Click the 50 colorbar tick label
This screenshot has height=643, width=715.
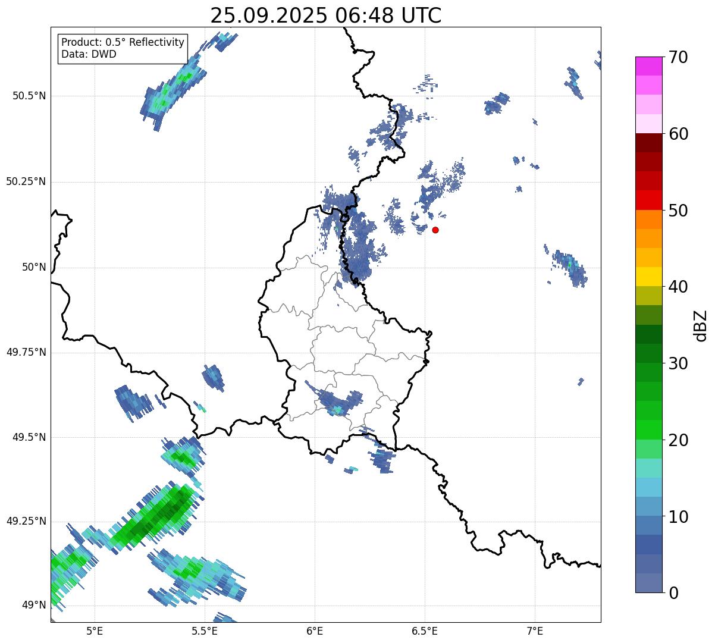pyautogui.click(x=678, y=211)
